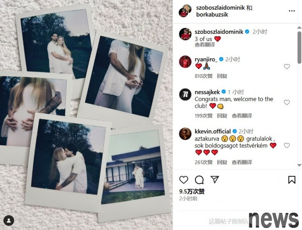Like nessajkek's congrats comment
The image size is (302, 230).
pyautogui.click(x=287, y=102)
